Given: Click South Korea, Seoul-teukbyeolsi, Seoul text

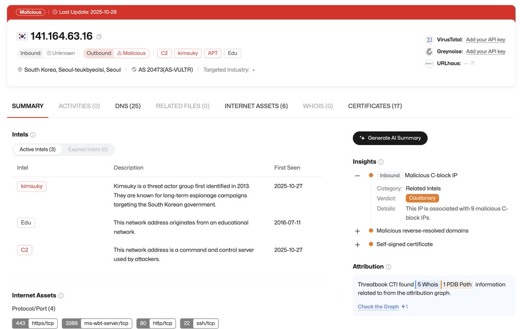Looking at the screenshot, I should point(72,69).
